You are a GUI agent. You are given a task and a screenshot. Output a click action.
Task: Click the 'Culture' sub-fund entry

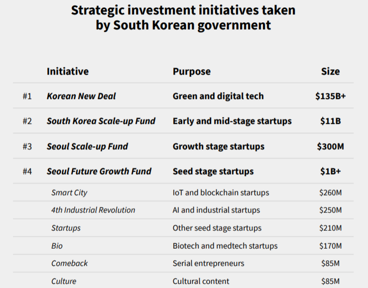pos(64,281)
